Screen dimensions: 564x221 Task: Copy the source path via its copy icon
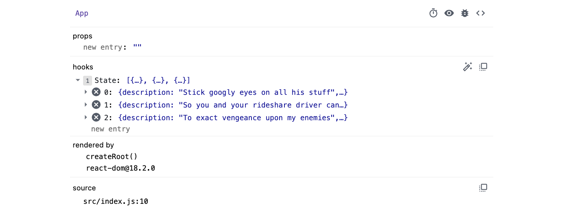pyautogui.click(x=483, y=188)
